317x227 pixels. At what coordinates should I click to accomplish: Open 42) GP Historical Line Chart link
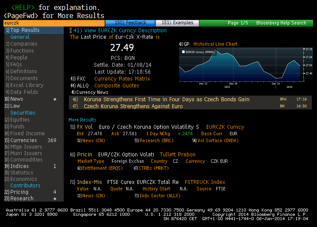pyautogui.click(x=208, y=44)
